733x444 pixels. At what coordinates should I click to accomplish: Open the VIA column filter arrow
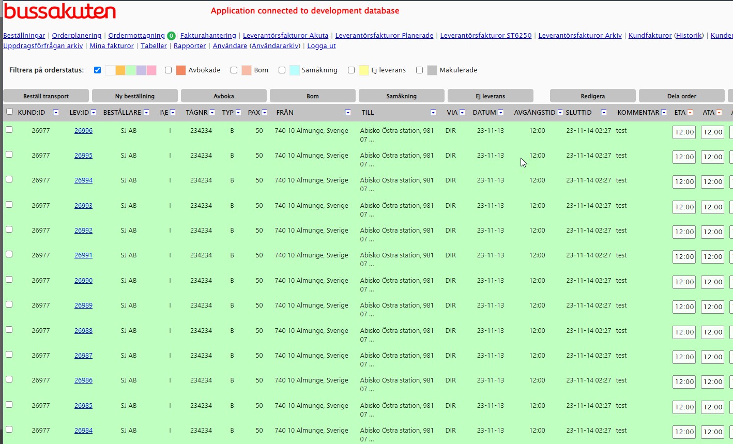(x=462, y=113)
